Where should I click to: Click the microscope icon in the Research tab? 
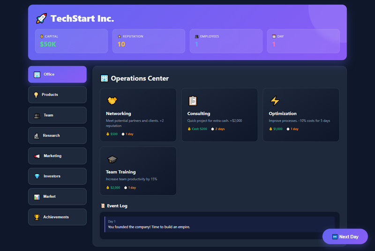click(37, 136)
